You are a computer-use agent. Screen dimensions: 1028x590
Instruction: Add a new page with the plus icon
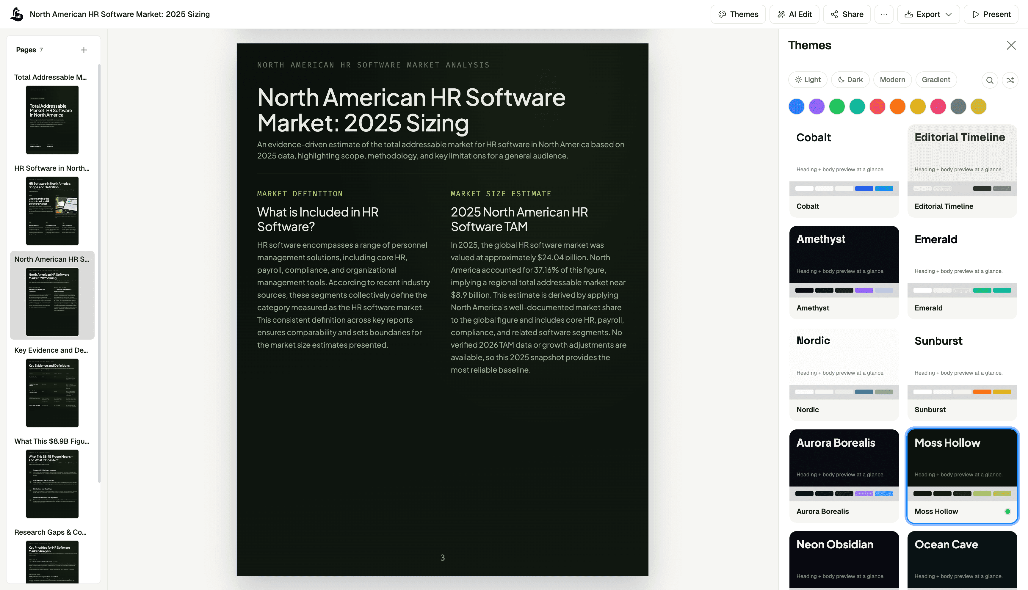point(84,50)
